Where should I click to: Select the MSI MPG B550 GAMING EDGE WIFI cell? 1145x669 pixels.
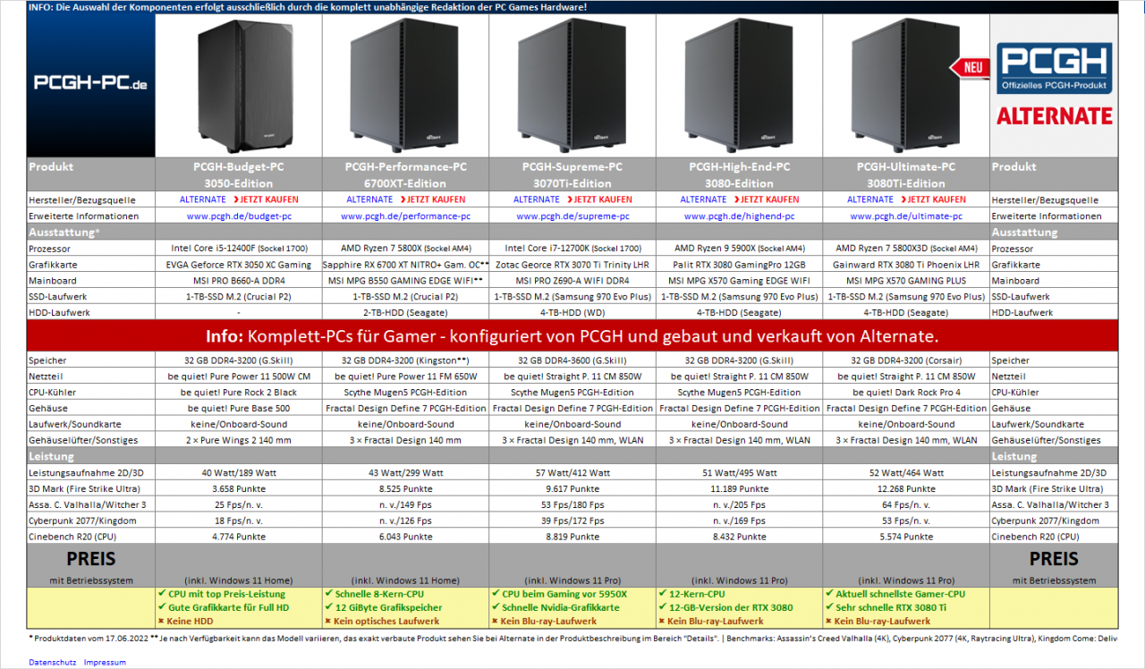pyautogui.click(x=406, y=281)
